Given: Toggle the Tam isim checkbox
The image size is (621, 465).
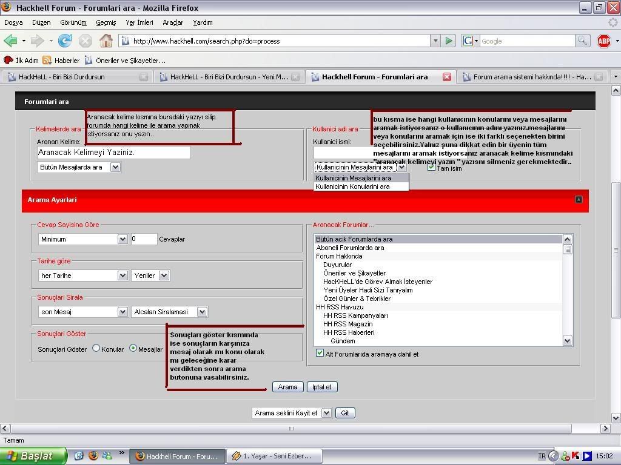Looking at the screenshot, I should tap(431, 167).
